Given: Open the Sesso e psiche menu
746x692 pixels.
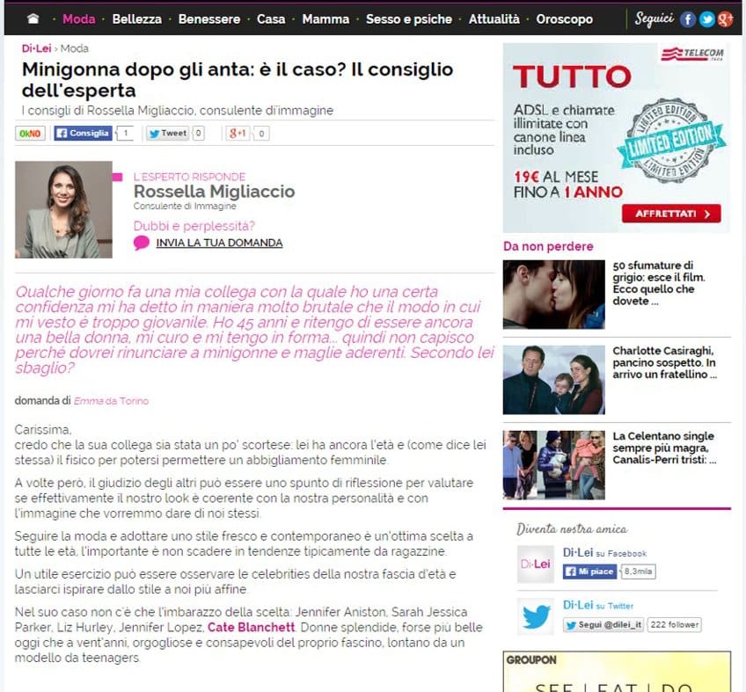Looking at the screenshot, I should 408,18.
